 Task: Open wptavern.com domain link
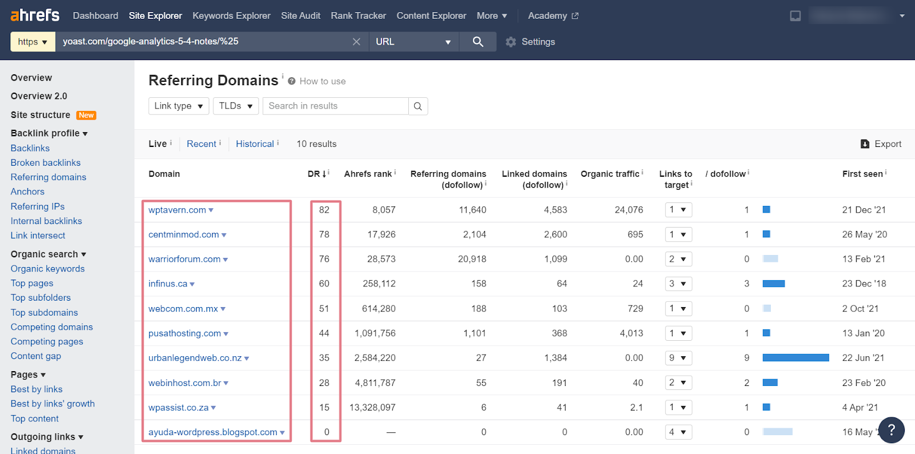pyautogui.click(x=177, y=210)
